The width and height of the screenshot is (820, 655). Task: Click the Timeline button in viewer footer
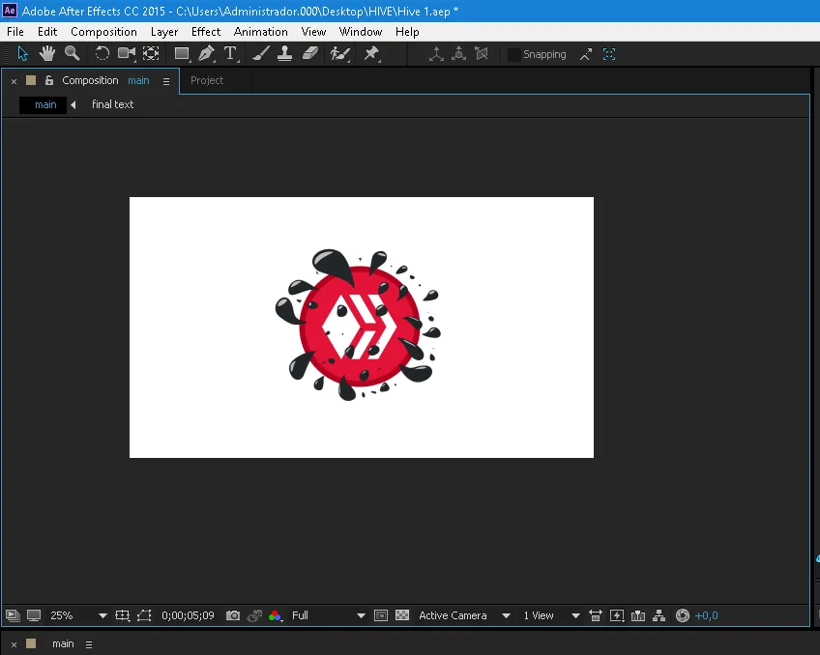(638, 615)
